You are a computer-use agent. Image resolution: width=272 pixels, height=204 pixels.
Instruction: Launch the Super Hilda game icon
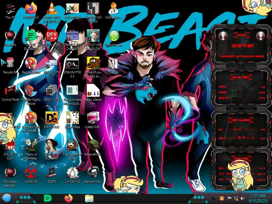pos(72,120)
